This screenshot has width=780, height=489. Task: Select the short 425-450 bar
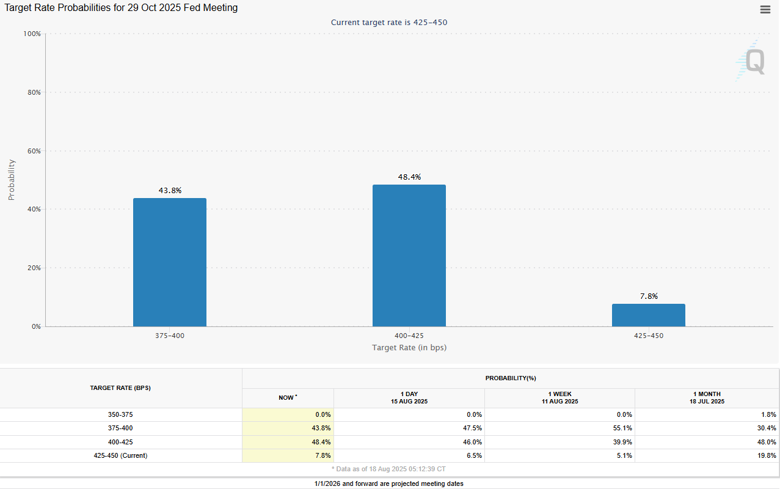pyautogui.click(x=649, y=314)
